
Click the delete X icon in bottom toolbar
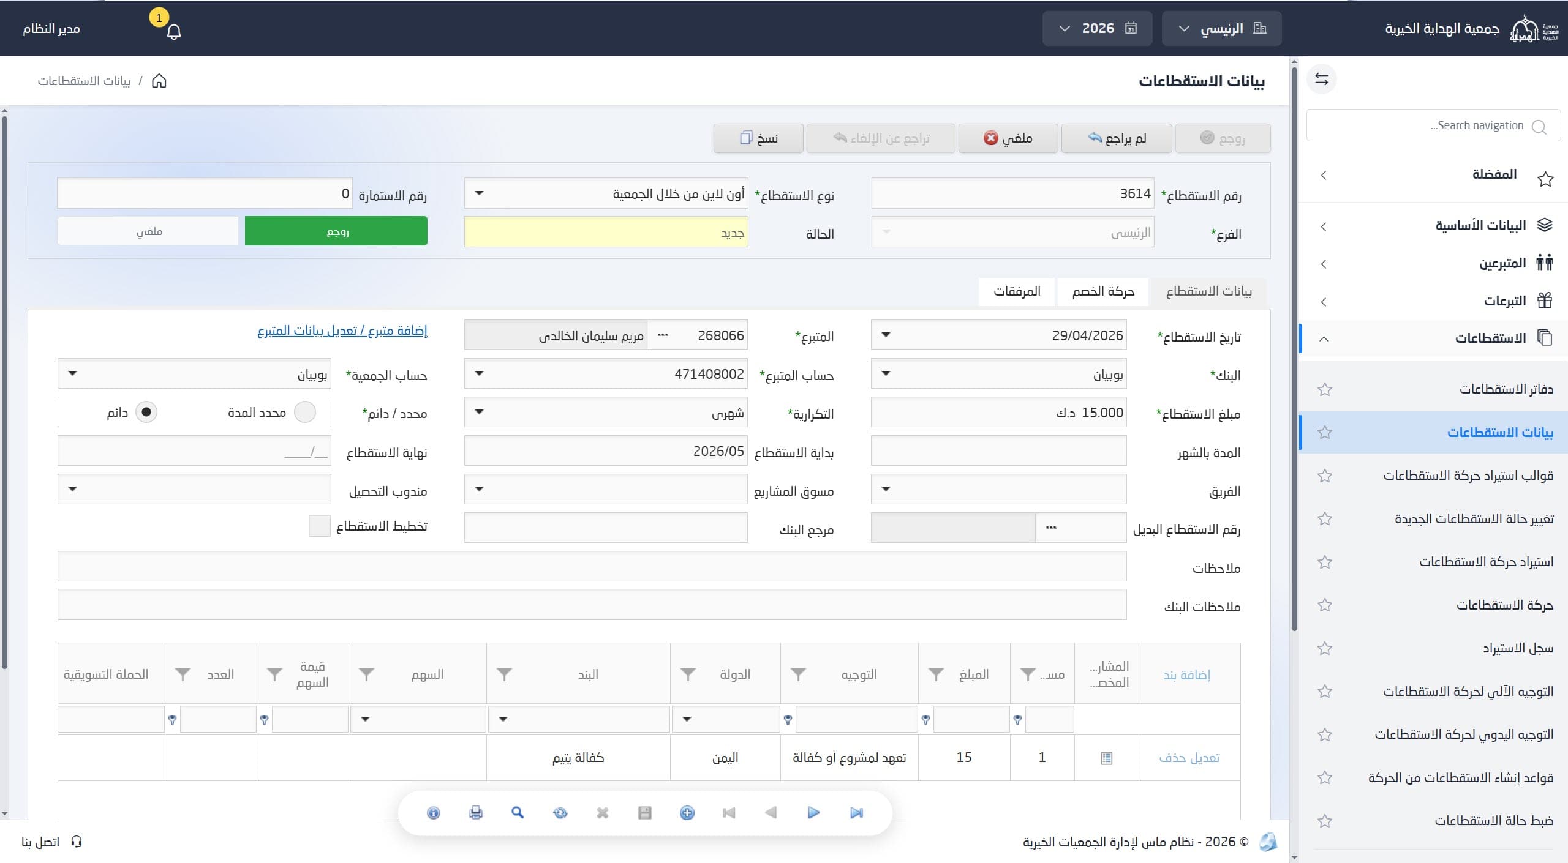pos(603,813)
